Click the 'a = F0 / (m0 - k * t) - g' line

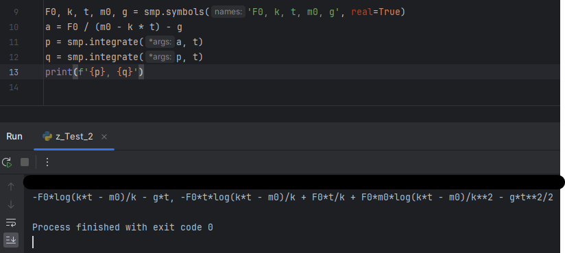(x=114, y=27)
